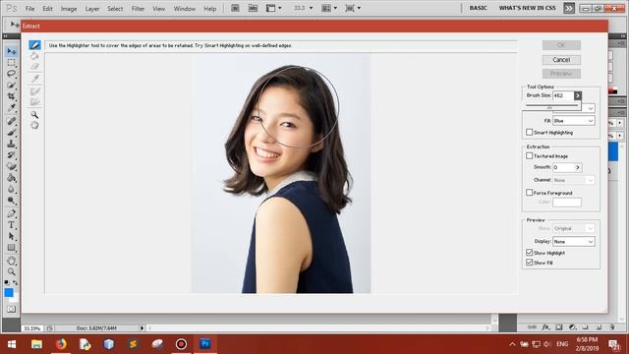Viewport: 629px width, 354px height.
Task: Open the Display dropdown set to None
Action: pyautogui.click(x=573, y=242)
